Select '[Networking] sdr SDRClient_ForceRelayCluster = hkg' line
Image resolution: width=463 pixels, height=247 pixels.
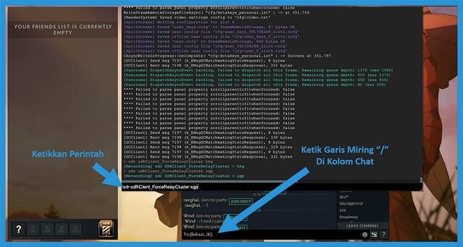[x=184, y=166]
